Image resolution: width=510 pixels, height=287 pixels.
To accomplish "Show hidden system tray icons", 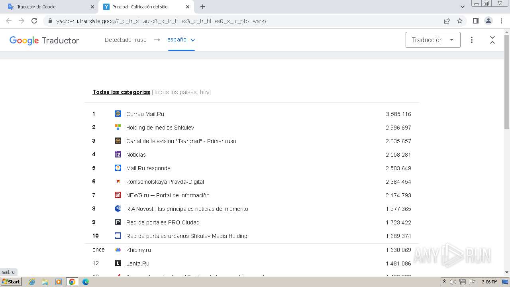I will 444,282.
